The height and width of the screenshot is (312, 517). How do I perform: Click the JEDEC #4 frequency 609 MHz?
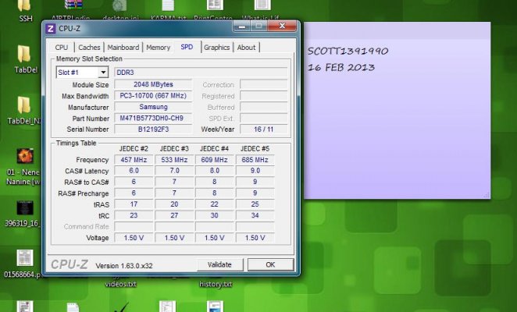click(x=214, y=160)
